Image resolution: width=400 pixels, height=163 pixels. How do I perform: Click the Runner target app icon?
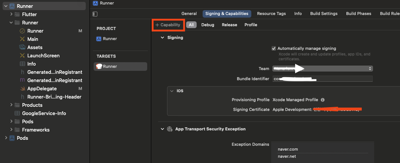[99, 66]
